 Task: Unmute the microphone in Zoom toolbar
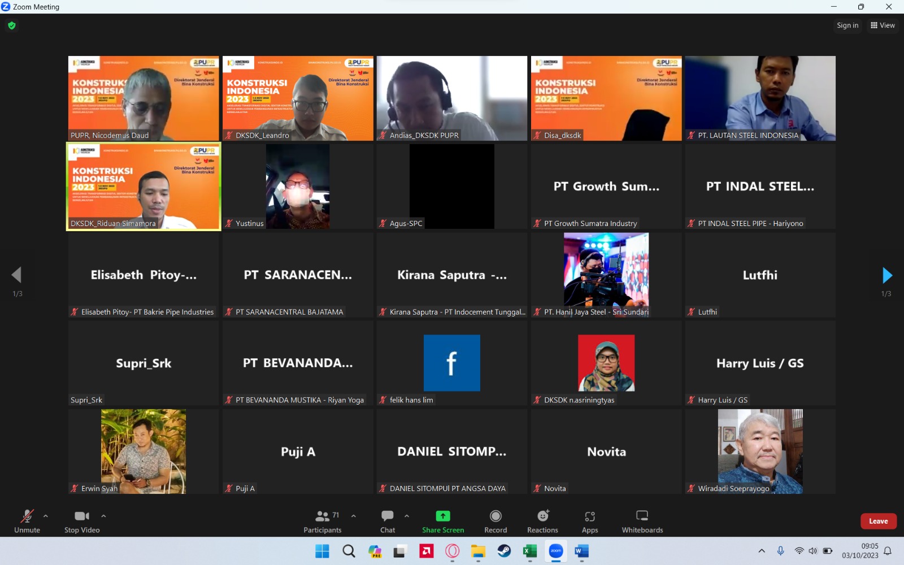(x=27, y=521)
